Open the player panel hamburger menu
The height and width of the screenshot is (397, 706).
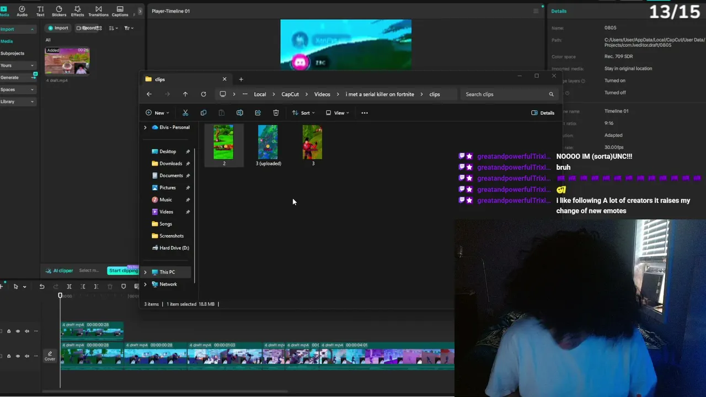tap(536, 11)
